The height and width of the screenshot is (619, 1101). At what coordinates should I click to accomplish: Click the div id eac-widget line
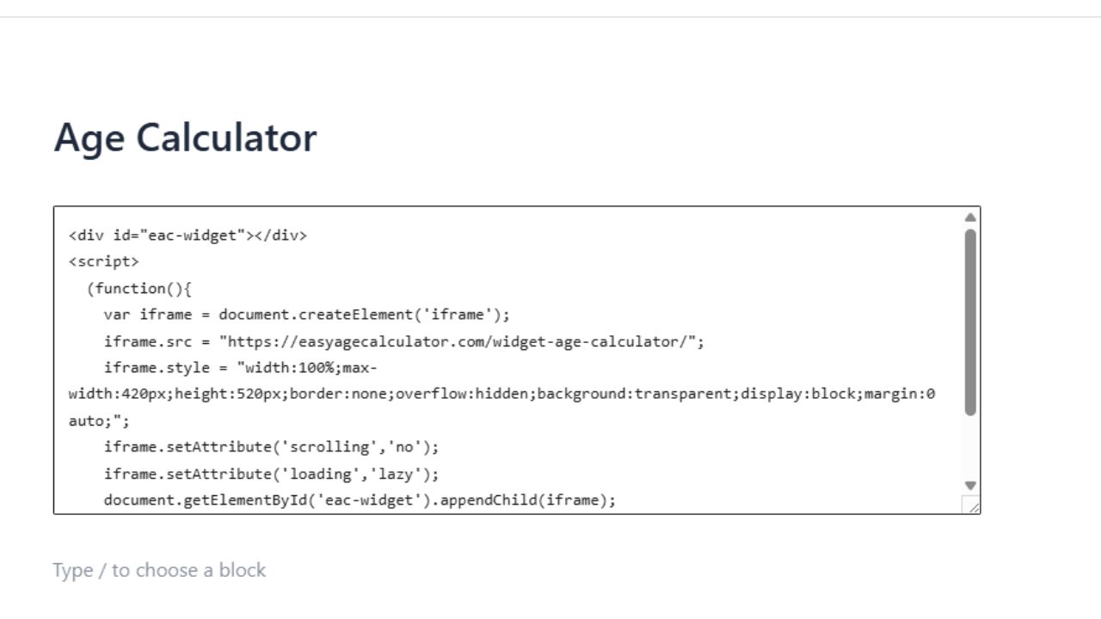point(186,235)
